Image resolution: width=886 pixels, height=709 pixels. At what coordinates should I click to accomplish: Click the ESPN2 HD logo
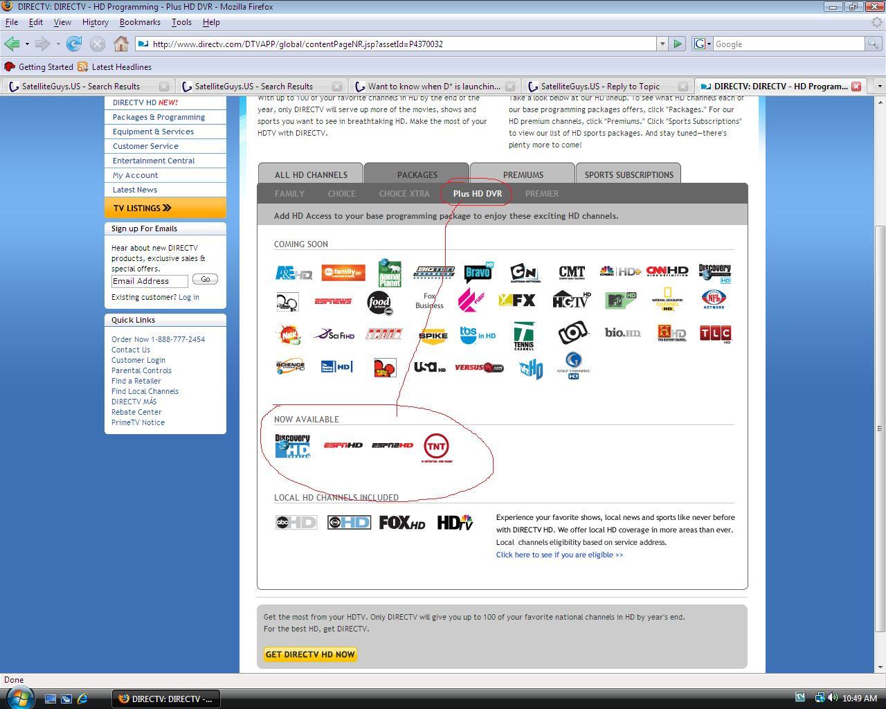[392, 445]
